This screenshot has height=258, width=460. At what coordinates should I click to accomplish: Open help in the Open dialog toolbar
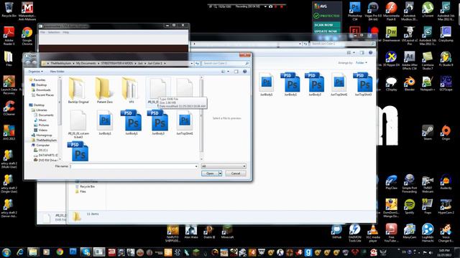(244, 72)
